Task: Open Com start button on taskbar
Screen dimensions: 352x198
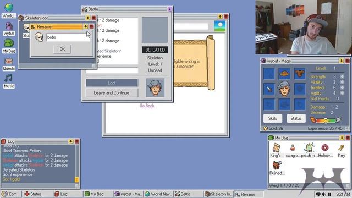Action: (10, 194)
